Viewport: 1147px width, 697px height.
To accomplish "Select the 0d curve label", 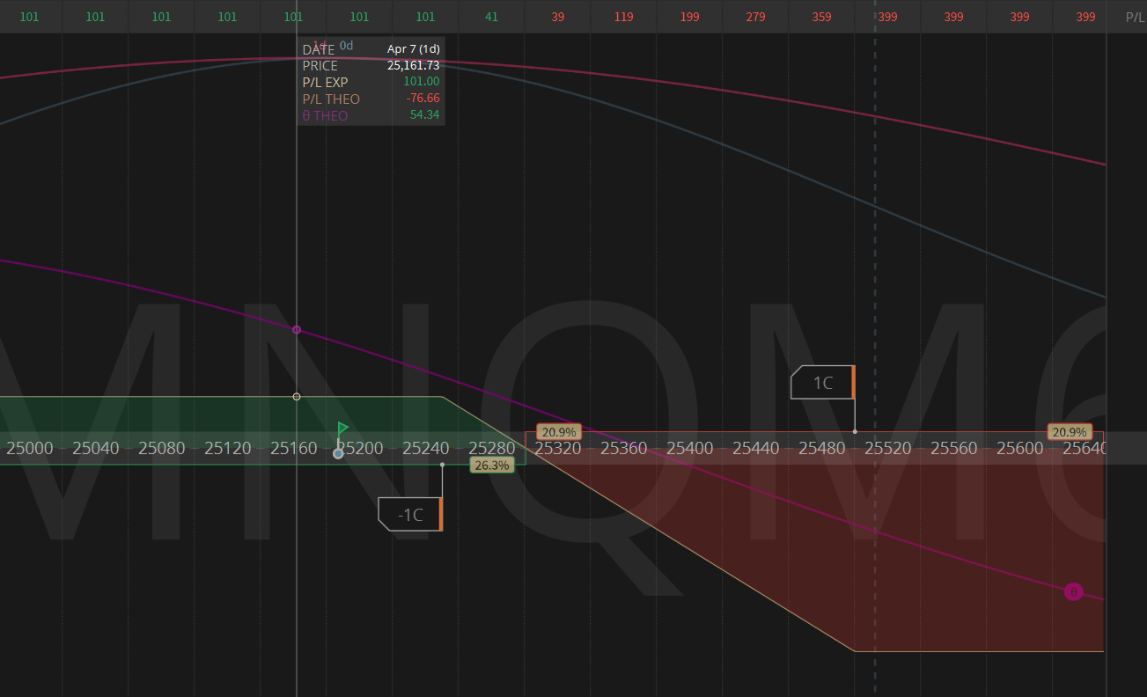I will pyautogui.click(x=346, y=46).
